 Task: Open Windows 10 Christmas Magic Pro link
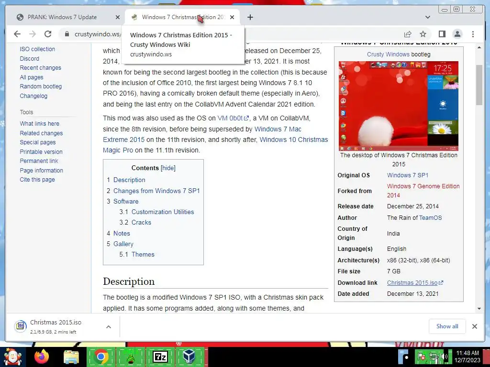294,140
